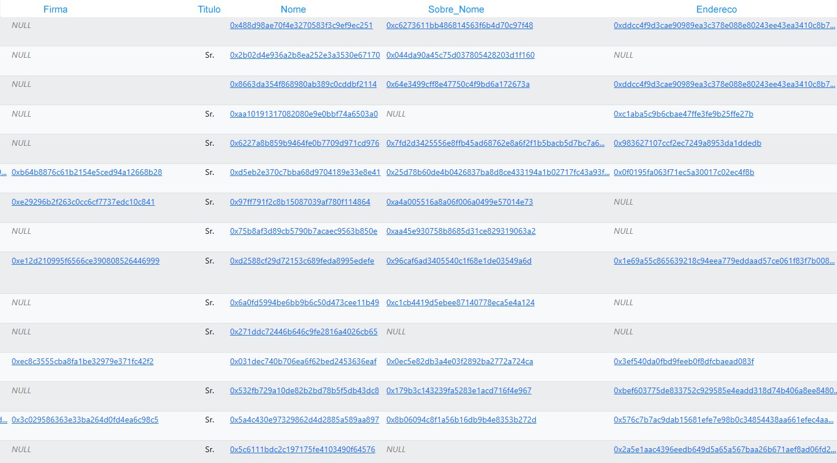
Task: Select Firma value 0xe12d210995 link
Action: tap(85, 261)
